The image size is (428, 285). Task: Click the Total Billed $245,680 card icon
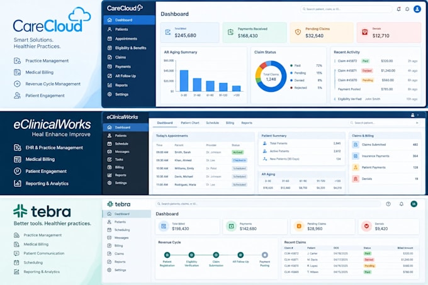[x=168, y=32]
